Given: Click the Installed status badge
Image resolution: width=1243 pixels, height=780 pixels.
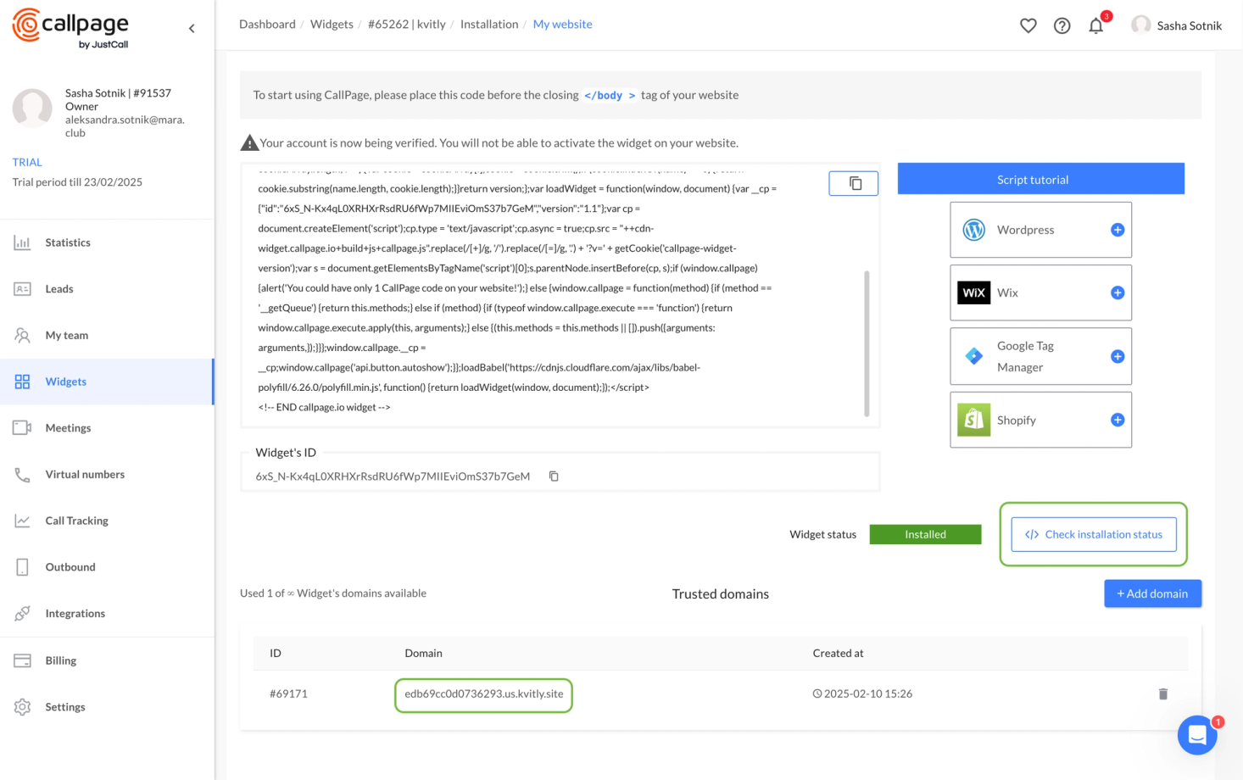Looking at the screenshot, I should coord(925,534).
